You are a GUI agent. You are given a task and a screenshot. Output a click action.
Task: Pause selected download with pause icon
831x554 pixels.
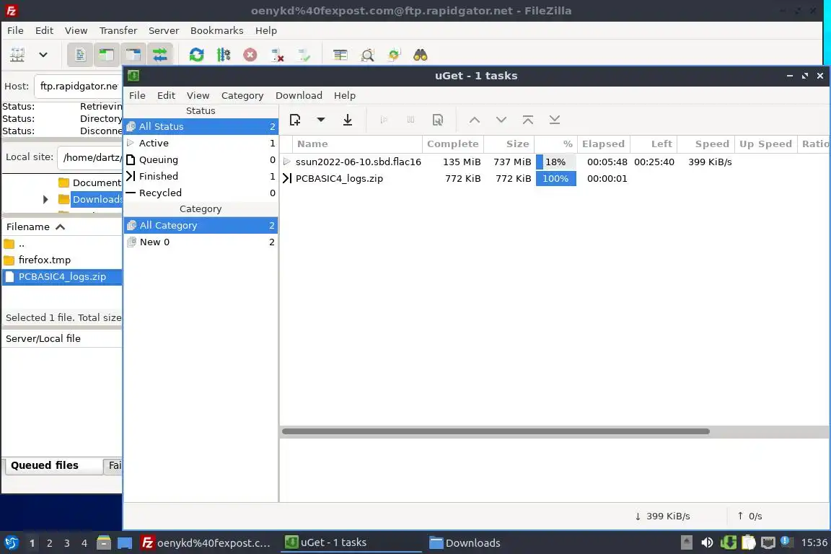(x=410, y=120)
